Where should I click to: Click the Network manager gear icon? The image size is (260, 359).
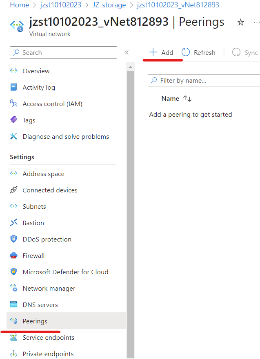[x=14, y=288]
